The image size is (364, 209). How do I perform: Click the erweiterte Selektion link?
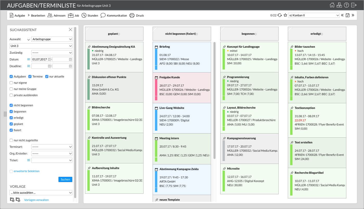pyautogui.click(x=27, y=171)
